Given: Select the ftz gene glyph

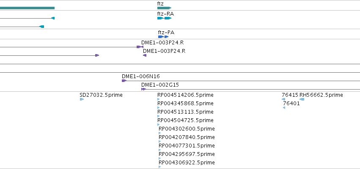Looking at the screenshot, I should (x=165, y=8).
